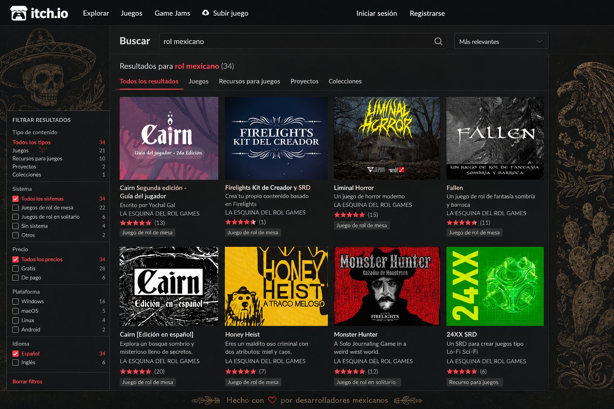Open the Colecciones results tab

click(x=345, y=81)
